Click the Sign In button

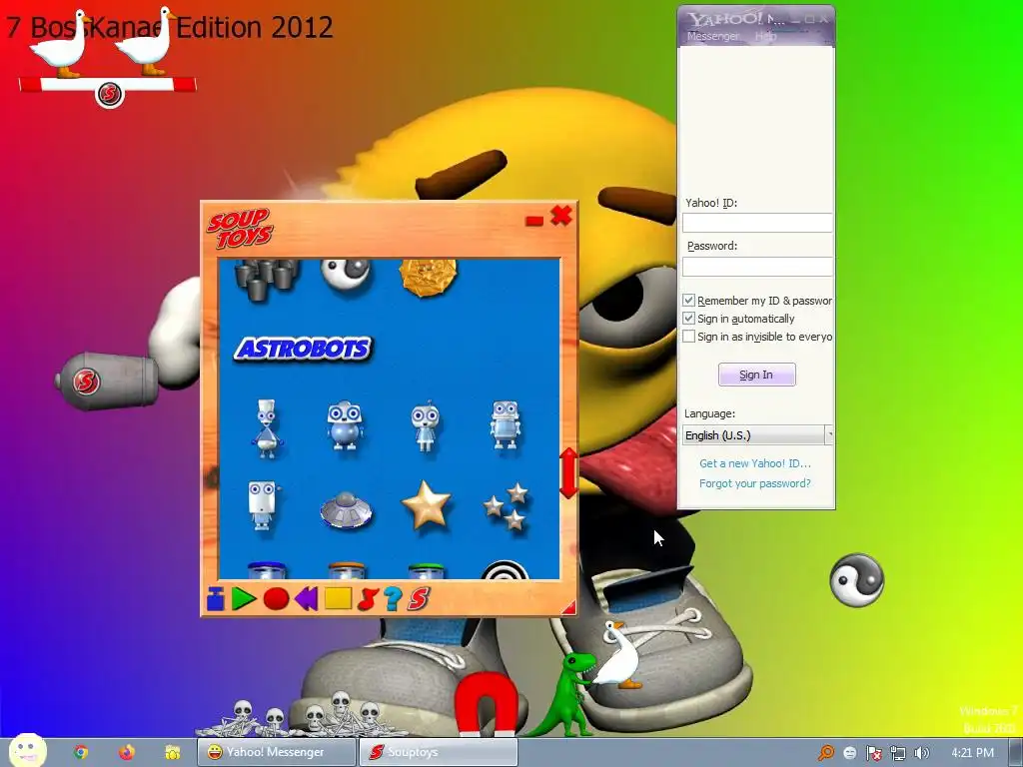[757, 375]
